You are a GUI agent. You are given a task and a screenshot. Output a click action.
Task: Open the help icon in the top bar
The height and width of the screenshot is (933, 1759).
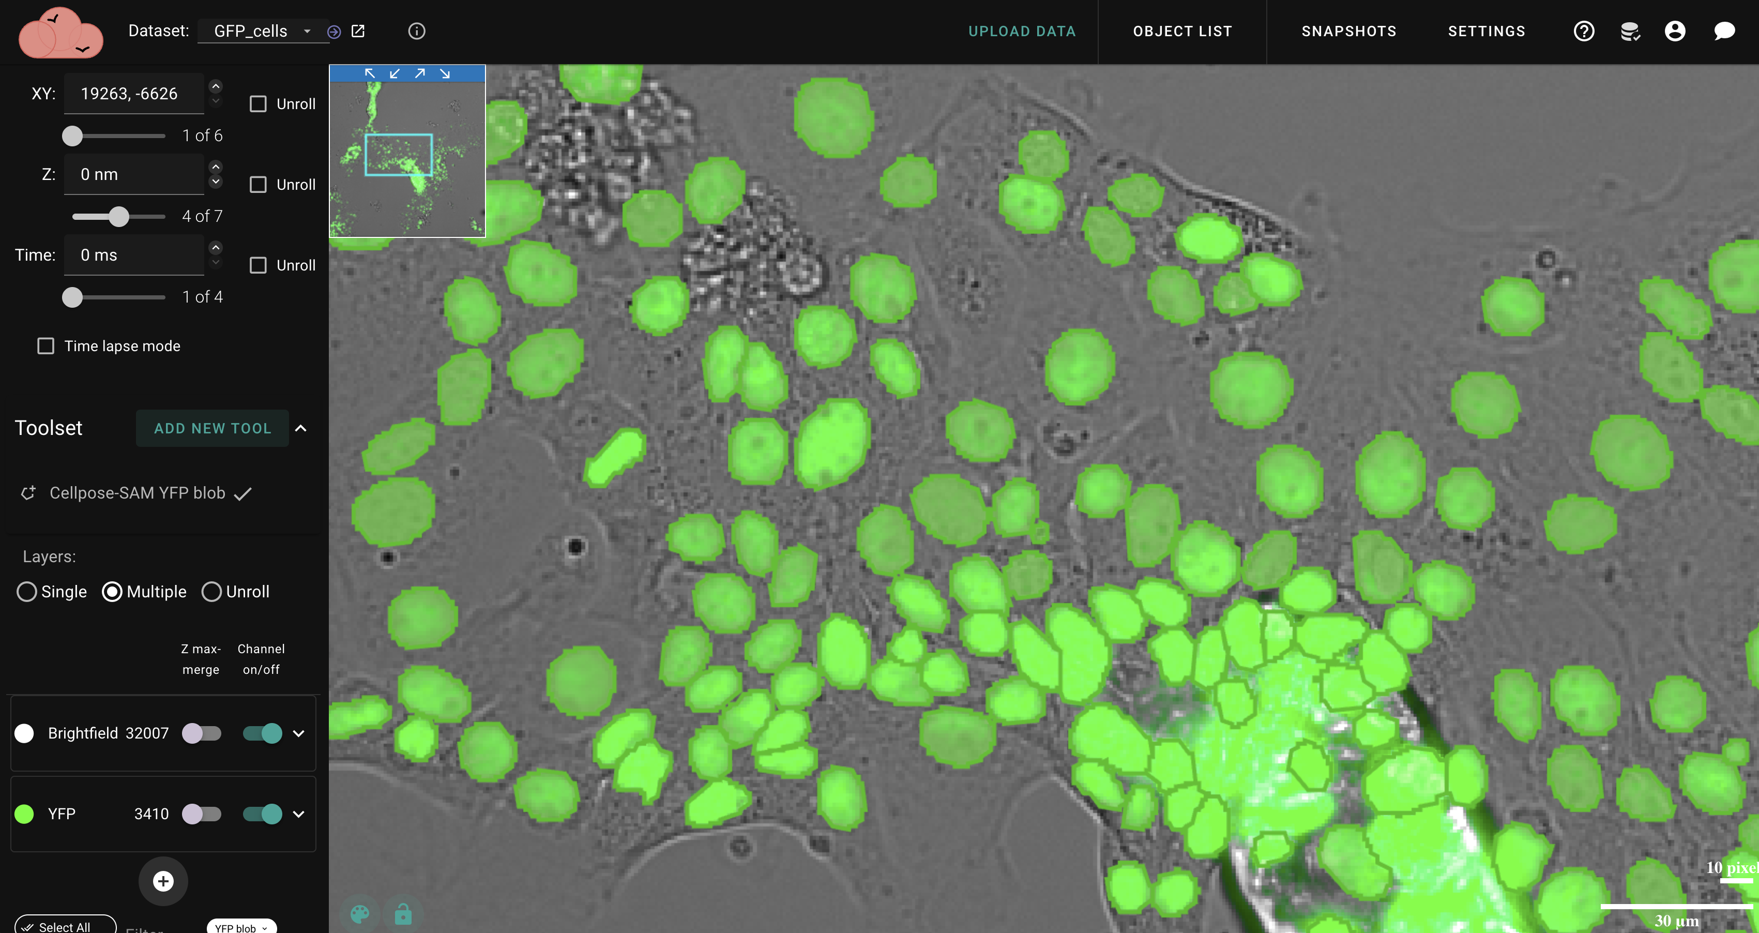click(x=1584, y=32)
